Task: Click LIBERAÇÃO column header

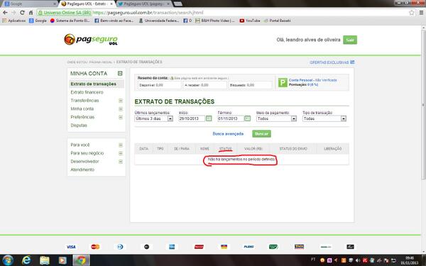Action: tap(332, 149)
